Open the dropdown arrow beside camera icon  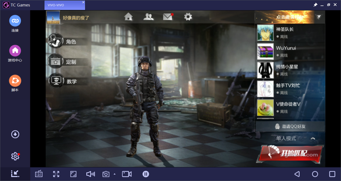click(x=115, y=174)
